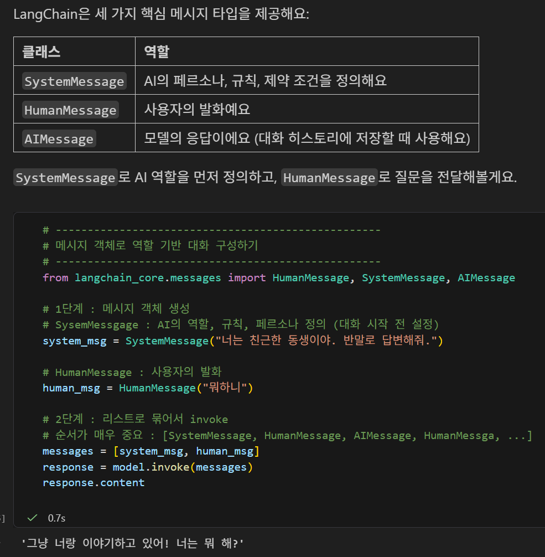
Task: Click the '사용자의 발화예요' cell
Action: [x=307, y=109]
